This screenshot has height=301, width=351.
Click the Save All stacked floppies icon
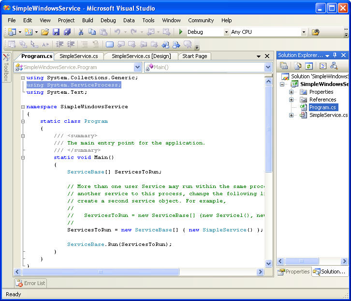click(x=67, y=32)
